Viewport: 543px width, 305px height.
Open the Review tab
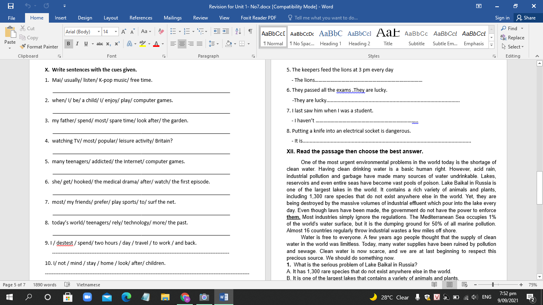click(x=200, y=18)
